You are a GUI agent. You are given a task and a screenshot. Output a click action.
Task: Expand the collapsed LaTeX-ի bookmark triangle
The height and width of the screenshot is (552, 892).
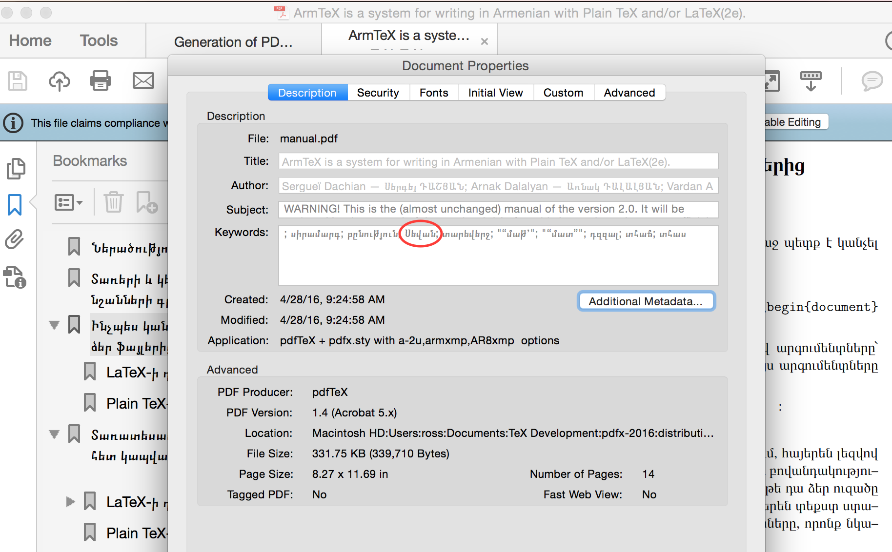tap(70, 502)
